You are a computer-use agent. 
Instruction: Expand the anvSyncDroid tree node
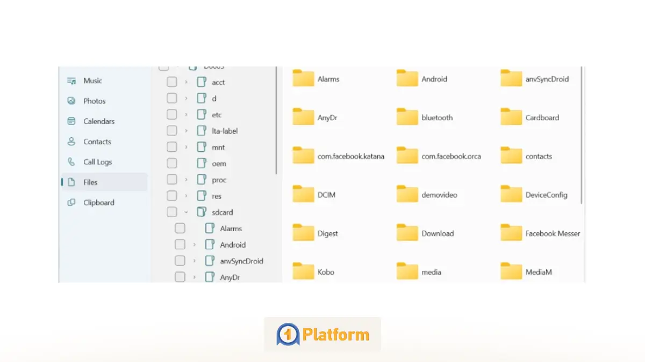point(193,261)
